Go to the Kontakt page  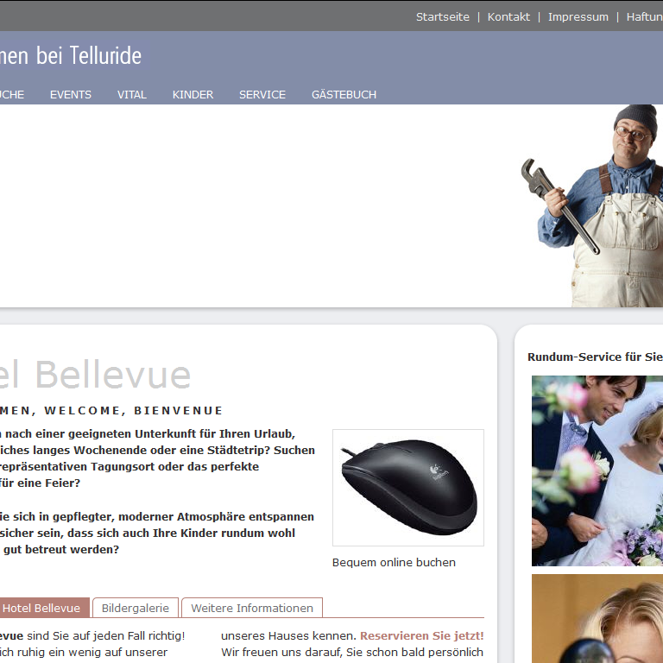pyautogui.click(x=508, y=17)
